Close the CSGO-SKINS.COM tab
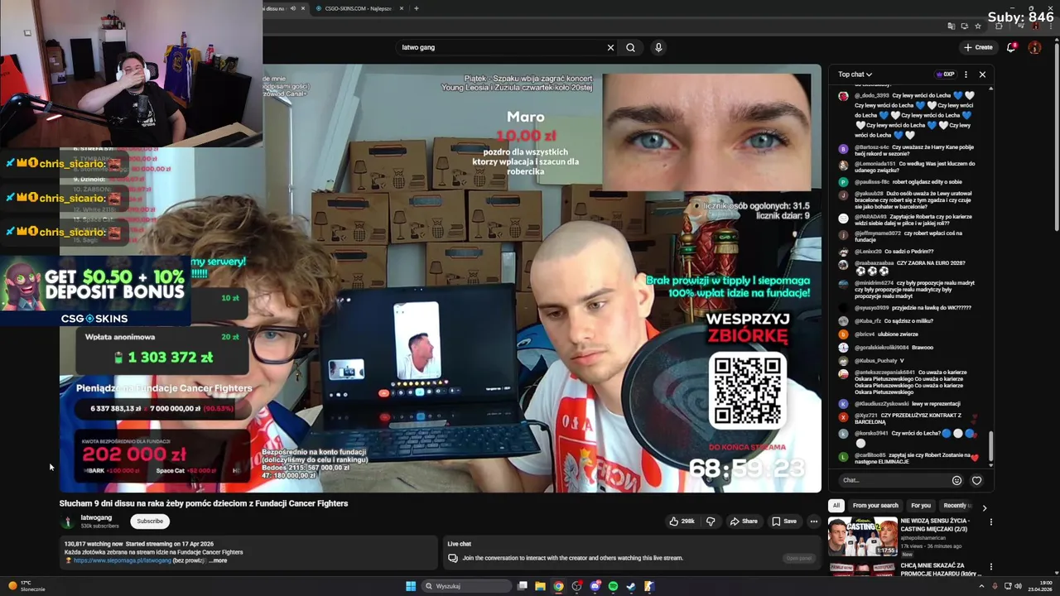 click(402, 8)
